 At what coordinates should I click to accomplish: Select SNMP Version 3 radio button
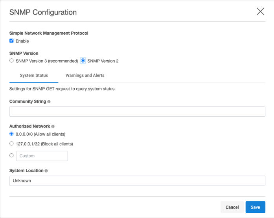[x=11, y=61]
